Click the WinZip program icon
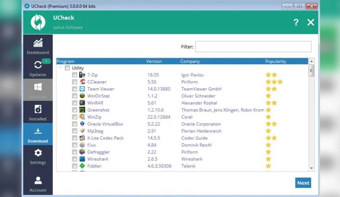This screenshot has height=197, width=340. coord(82,117)
